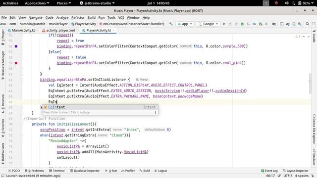Click the red recording indicator in top bar

pyautogui.click(x=276, y=3)
